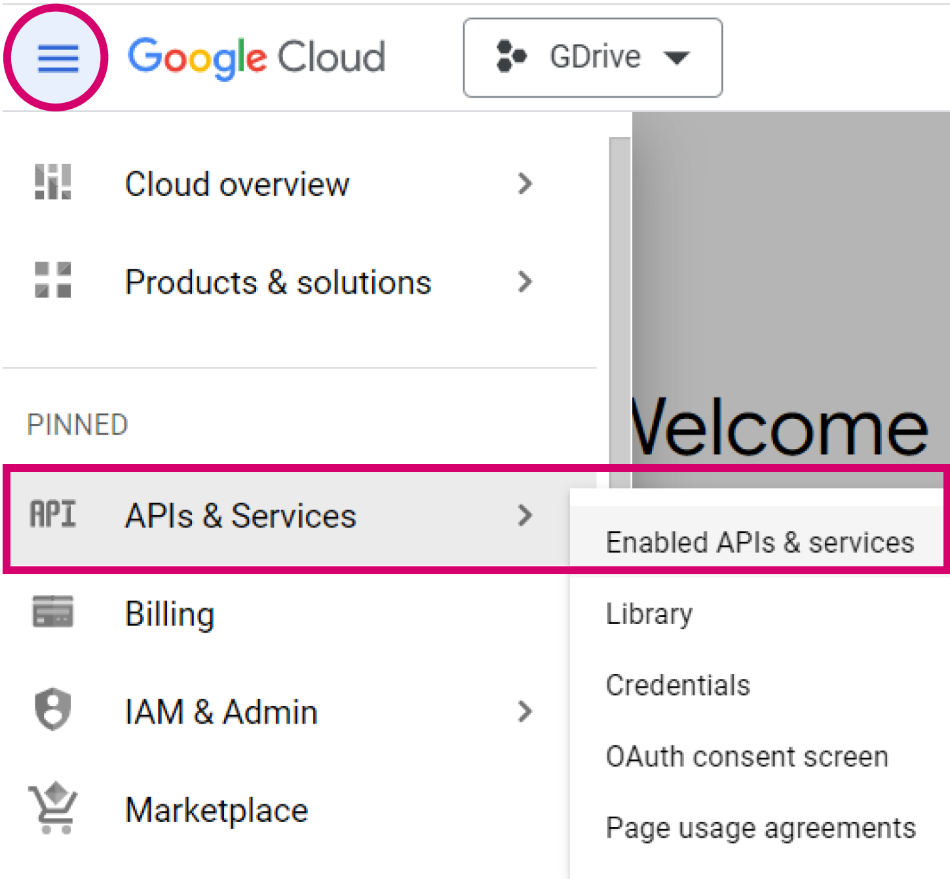Screen dimensions: 950x879
Task: Click the API icon beside APIs & Services
Action: [52, 515]
